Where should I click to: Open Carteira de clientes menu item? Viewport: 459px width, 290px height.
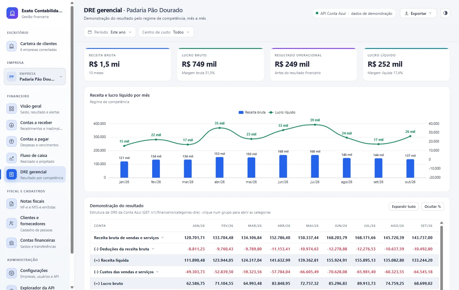35,46
